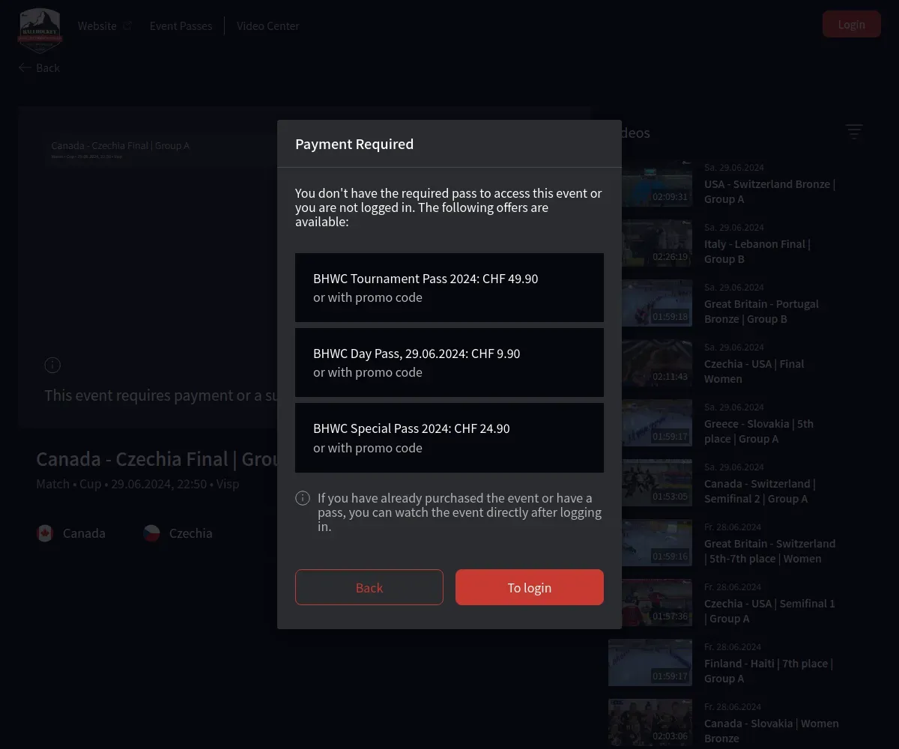Open Greece - Slovakia 5th place thumbnail

tap(657, 423)
